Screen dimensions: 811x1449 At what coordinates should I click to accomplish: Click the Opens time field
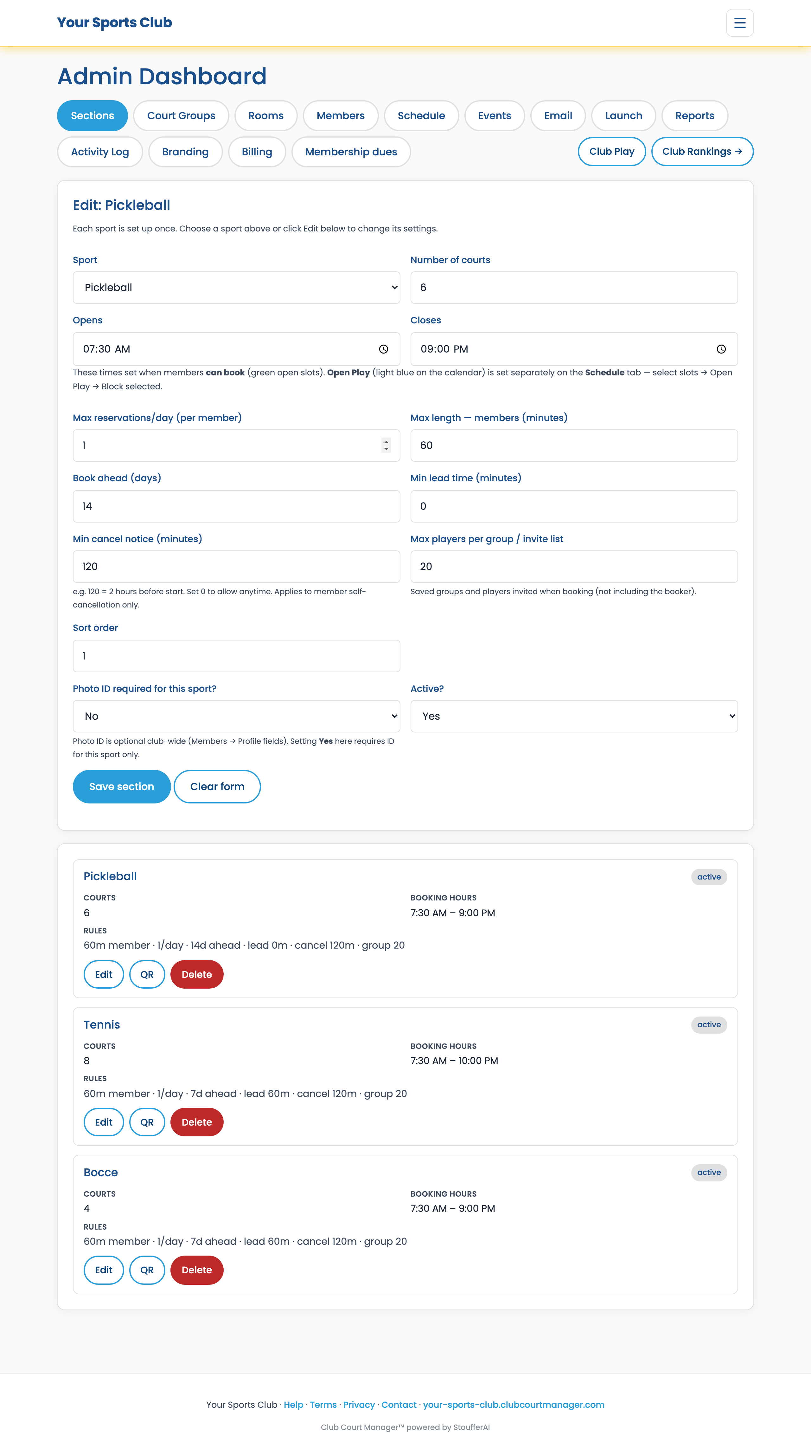tap(237, 349)
